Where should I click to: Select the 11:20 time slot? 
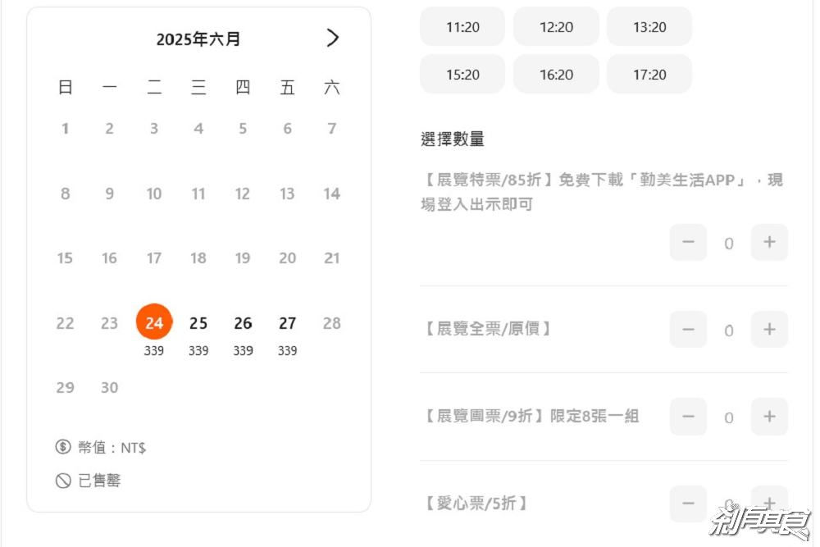pyautogui.click(x=462, y=27)
